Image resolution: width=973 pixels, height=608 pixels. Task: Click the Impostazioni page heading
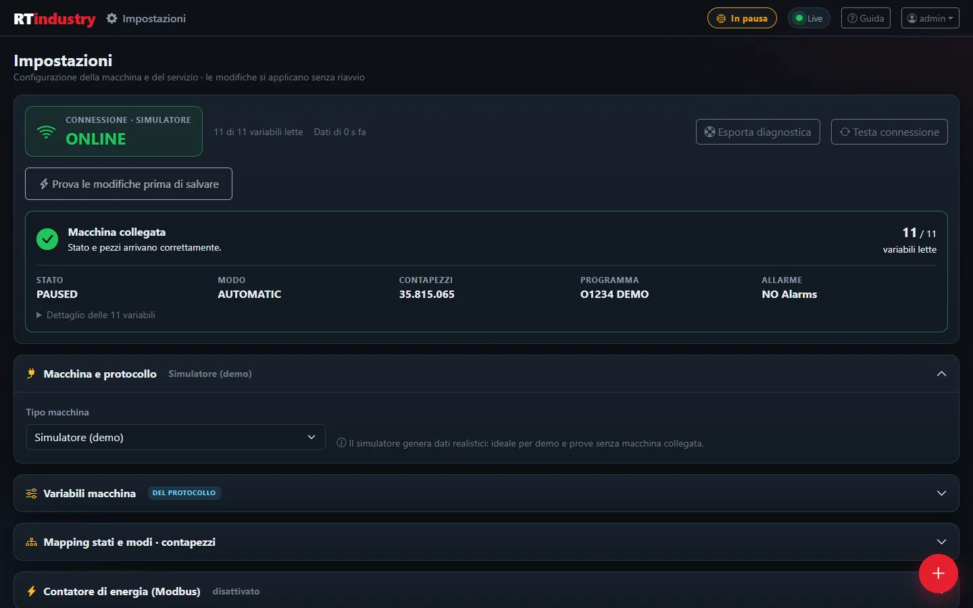click(63, 61)
